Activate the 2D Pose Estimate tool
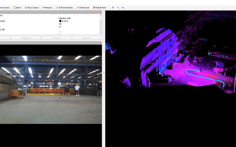This screenshot has width=236, height=147. click(x=65, y=7)
